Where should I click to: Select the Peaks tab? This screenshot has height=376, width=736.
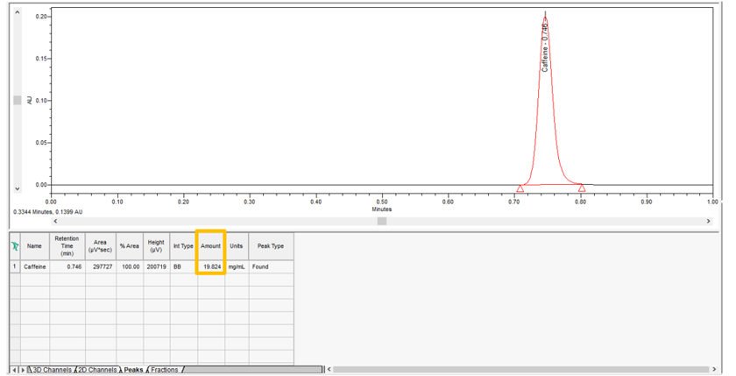point(133,370)
